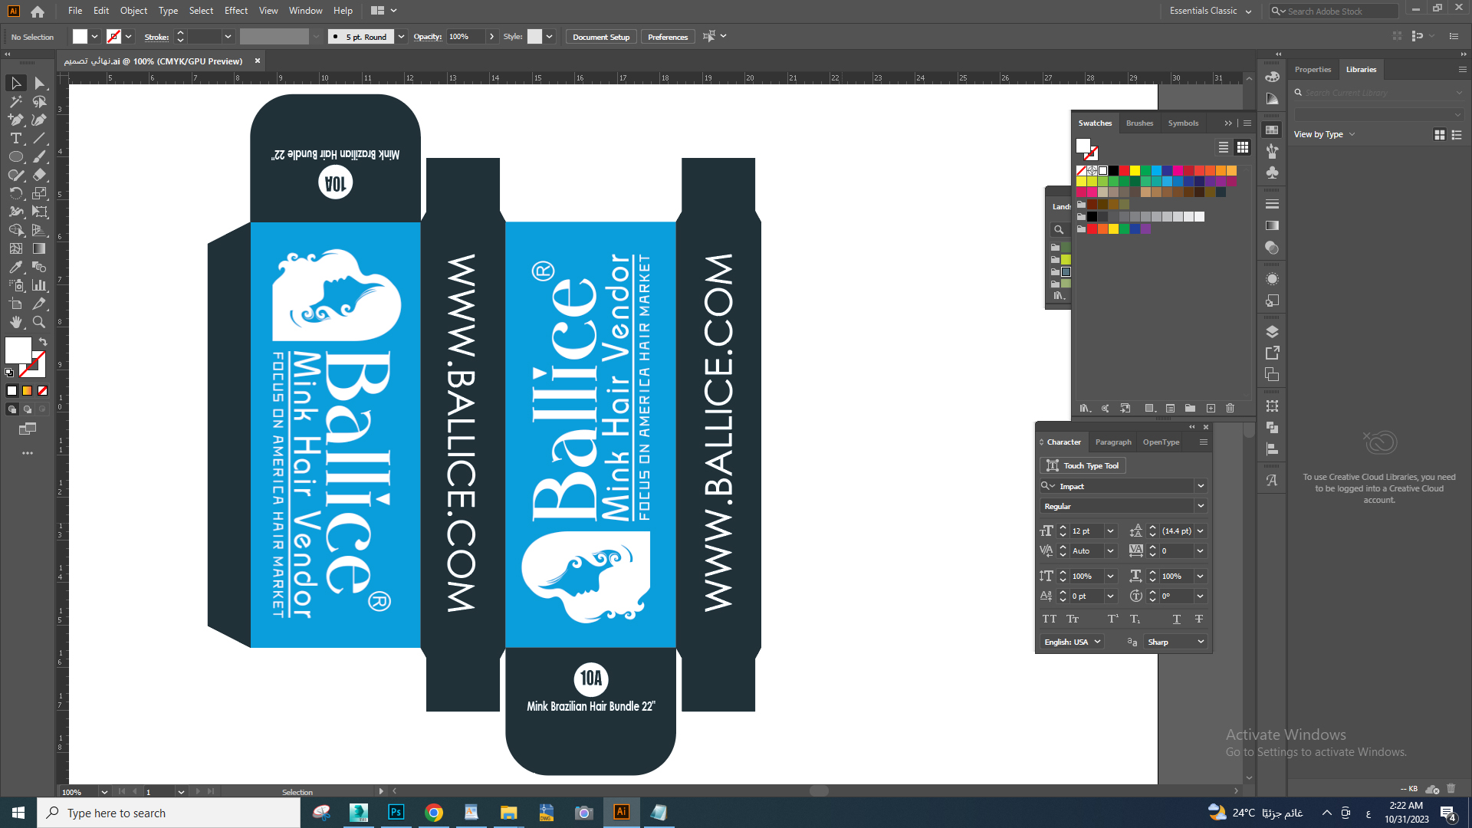Select the Selection tool arrow
This screenshot has height=828, width=1472.
tap(15, 83)
